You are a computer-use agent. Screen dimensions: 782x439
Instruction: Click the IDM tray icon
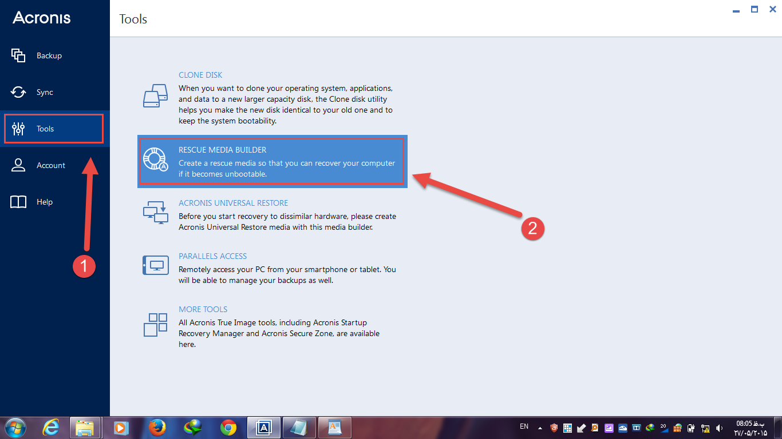click(650, 428)
